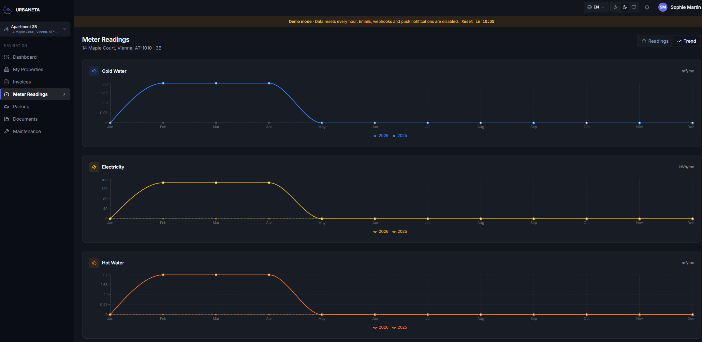Click the Cold Water April data point
Screen dimensions: 702x342
(x=269, y=83)
